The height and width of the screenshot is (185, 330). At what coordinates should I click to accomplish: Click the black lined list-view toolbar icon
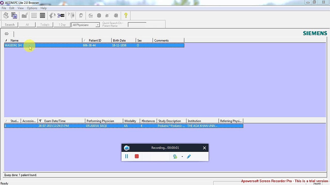pos(43,16)
